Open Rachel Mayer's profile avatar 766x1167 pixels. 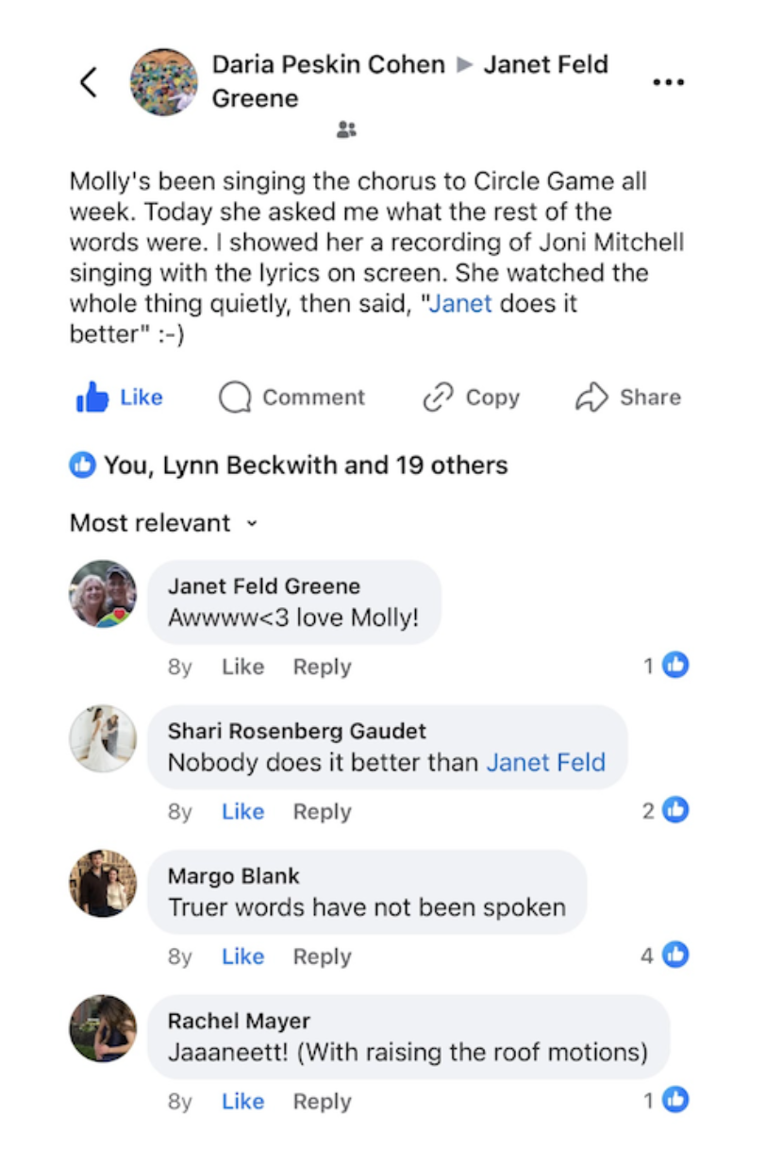(103, 1028)
